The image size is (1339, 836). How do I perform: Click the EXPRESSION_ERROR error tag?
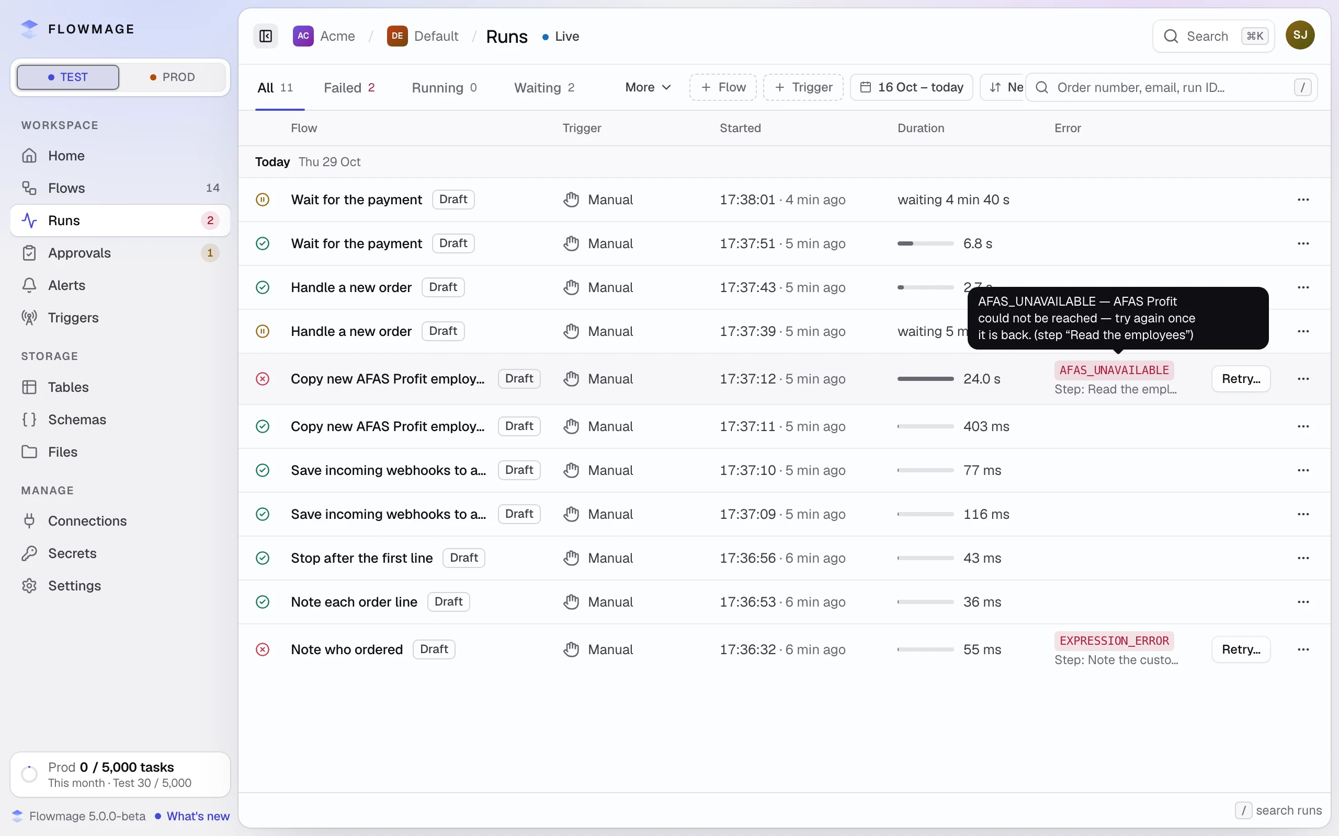1114,641
